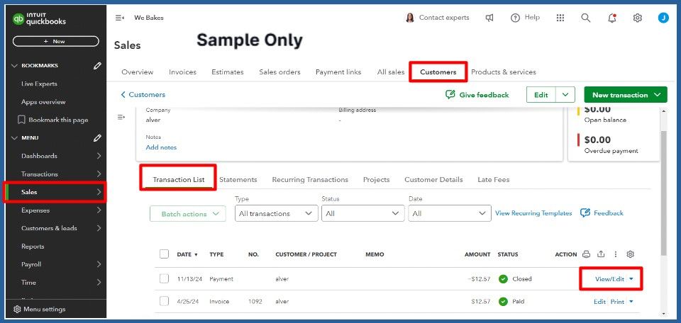
Task: Expand action arrow for Invoice 1092 row
Action: pos(631,302)
